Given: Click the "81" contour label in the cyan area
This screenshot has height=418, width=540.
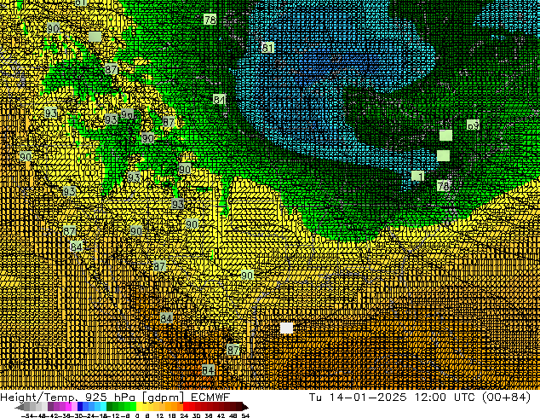Looking at the screenshot, I should [x=267, y=47].
